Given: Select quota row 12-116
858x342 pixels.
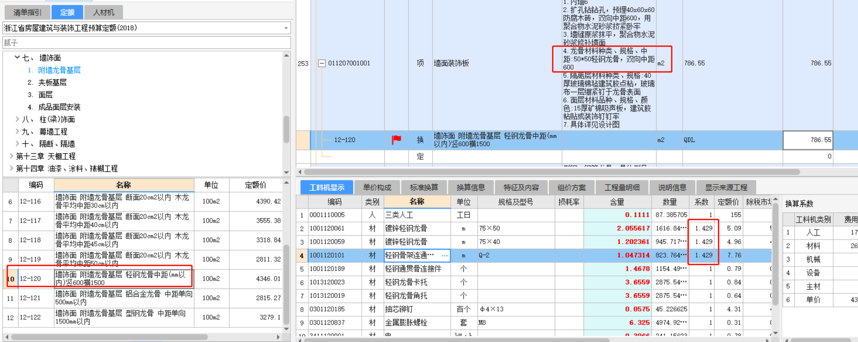Looking at the screenshot, I should click(x=142, y=201).
